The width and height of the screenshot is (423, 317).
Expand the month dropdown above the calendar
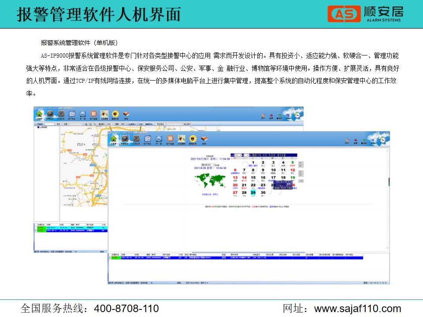coord(246,155)
